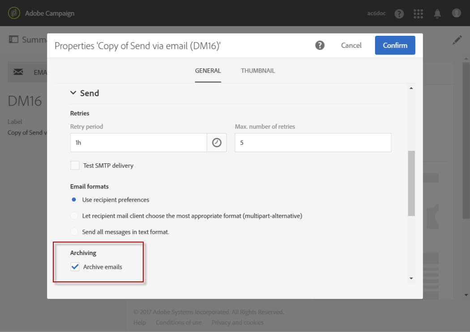
Task: Click the pencil edit icon
Action: [x=457, y=40]
